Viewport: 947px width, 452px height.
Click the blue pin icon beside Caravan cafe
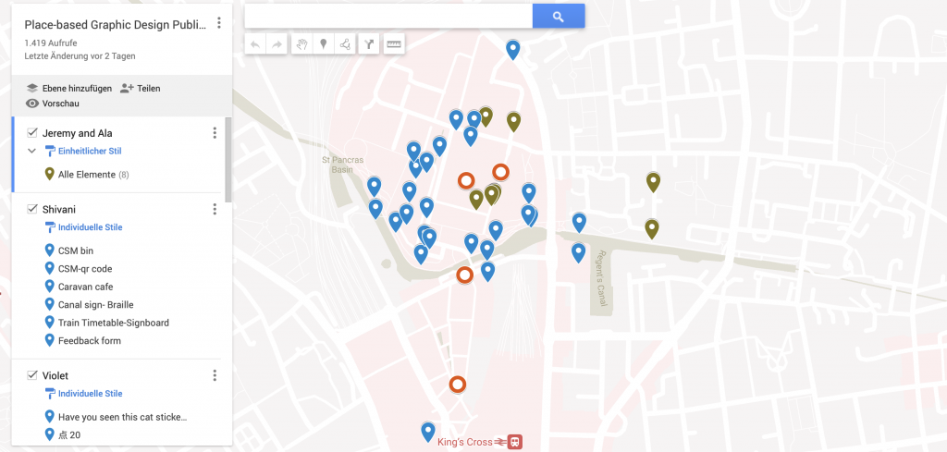50,286
